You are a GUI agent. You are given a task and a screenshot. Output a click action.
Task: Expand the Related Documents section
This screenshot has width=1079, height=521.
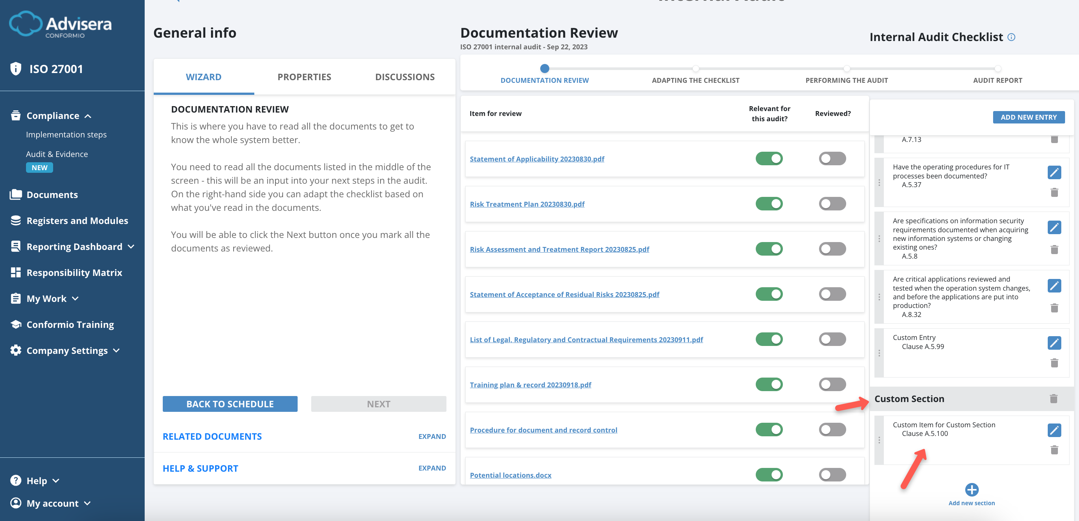click(x=432, y=436)
